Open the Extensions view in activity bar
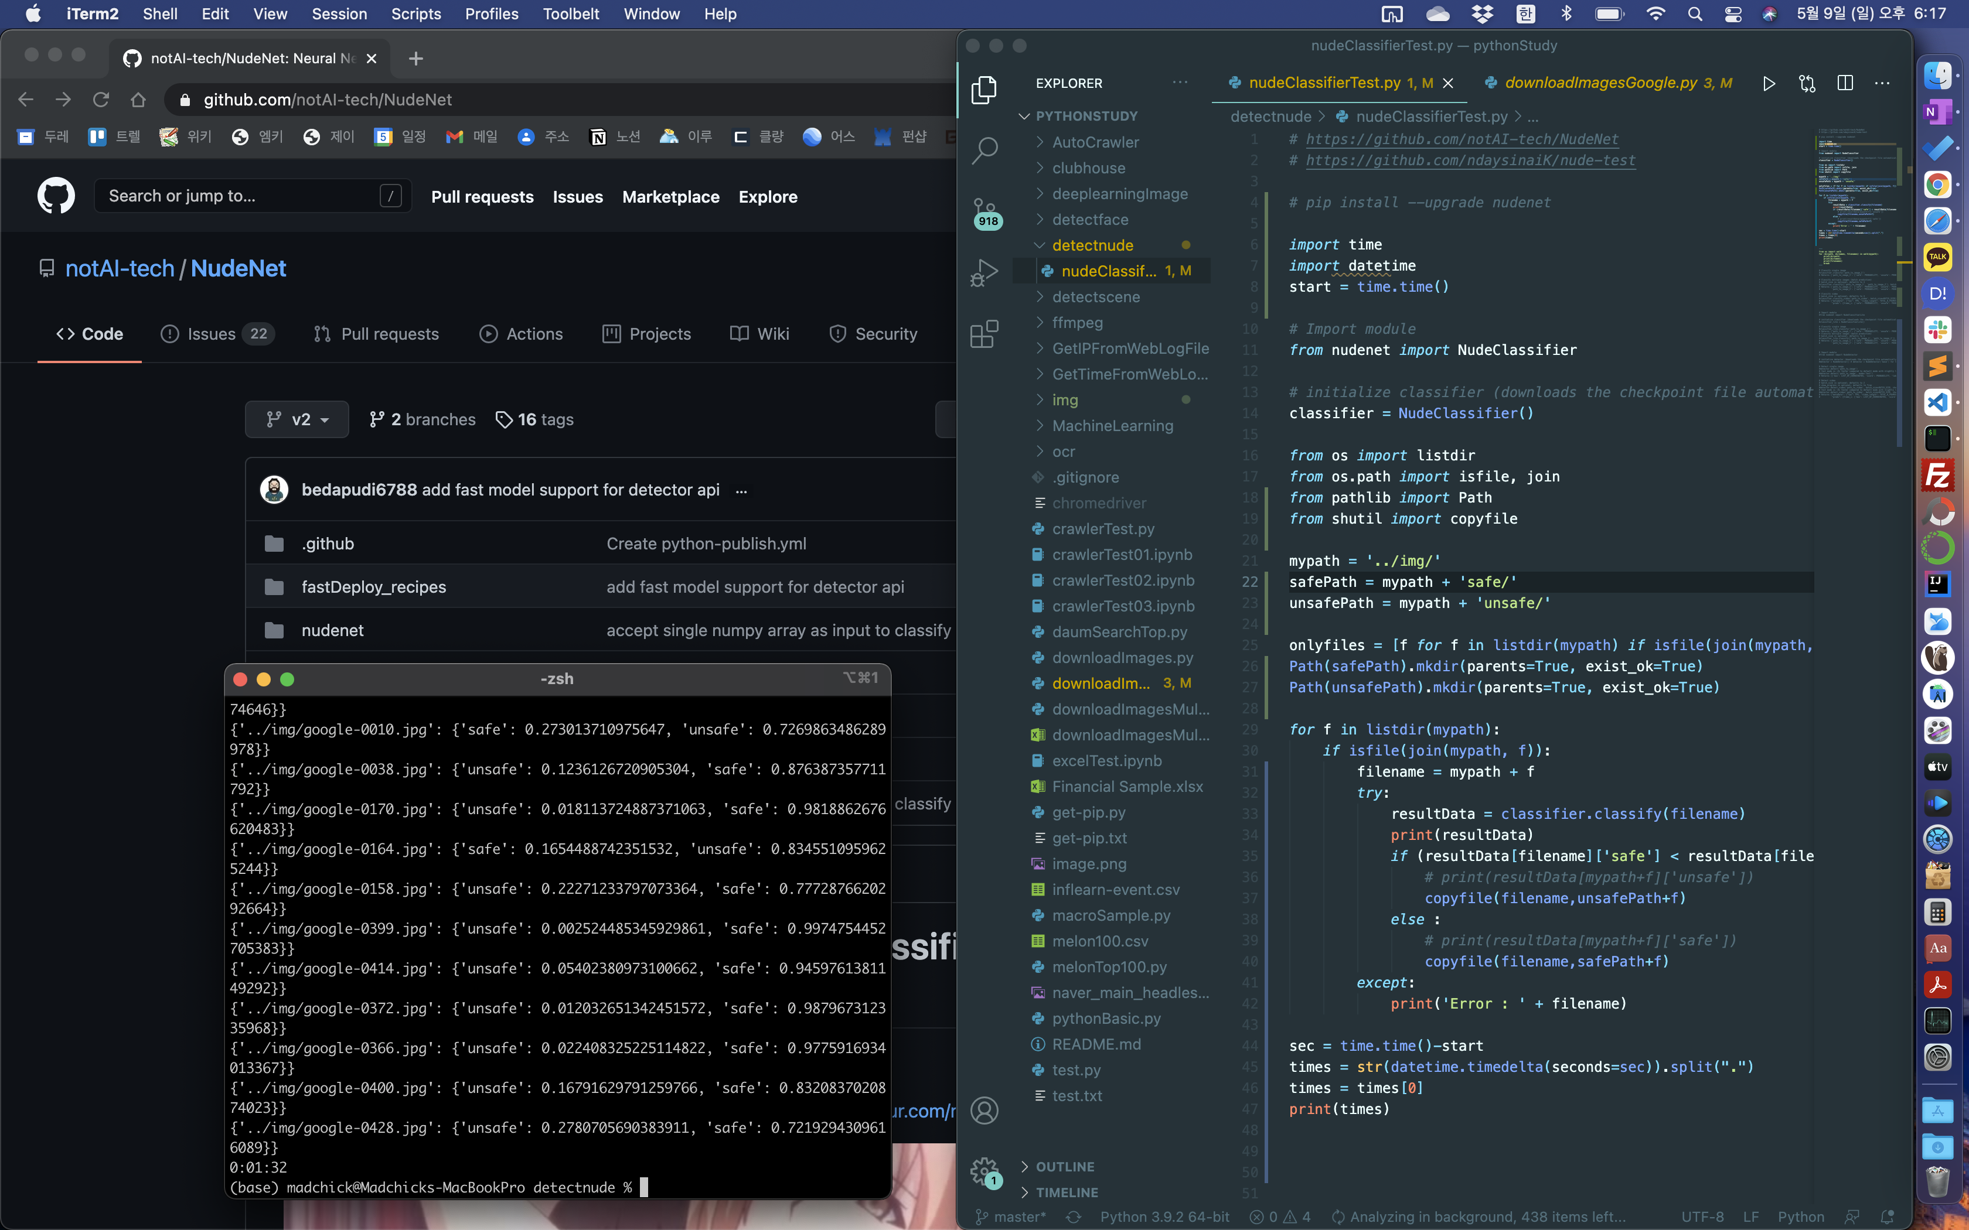This screenshot has width=1969, height=1230. click(x=984, y=333)
